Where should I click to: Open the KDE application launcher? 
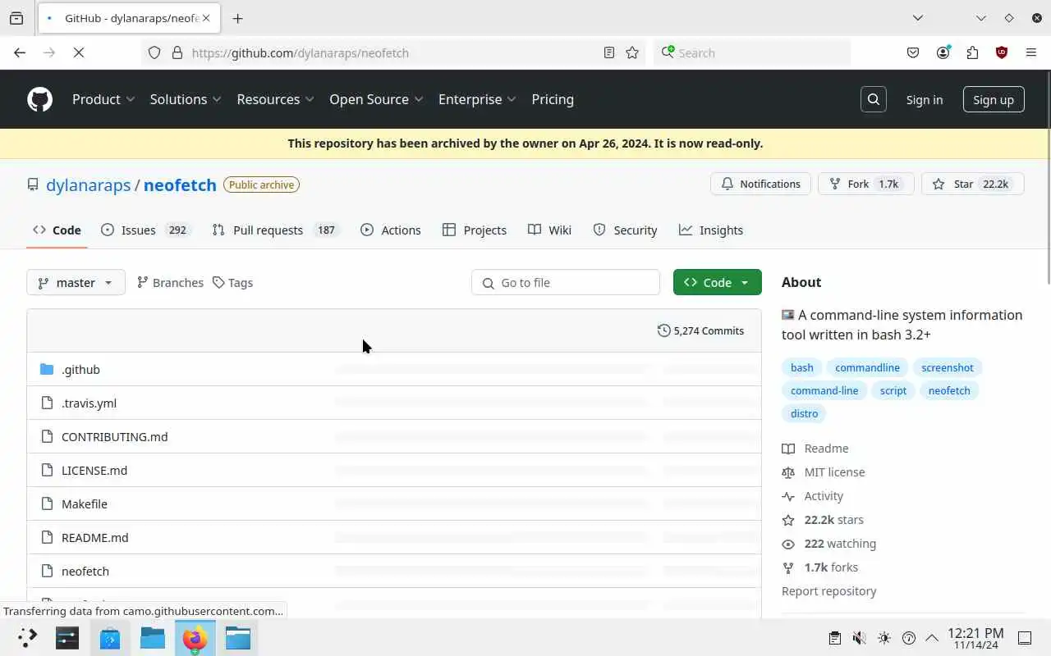pyautogui.click(x=27, y=637)
